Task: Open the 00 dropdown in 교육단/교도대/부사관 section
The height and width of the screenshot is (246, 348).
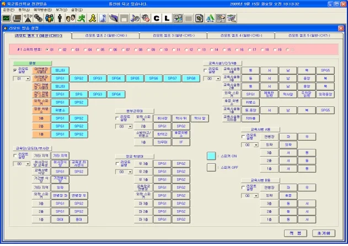Action: point(28,164)
